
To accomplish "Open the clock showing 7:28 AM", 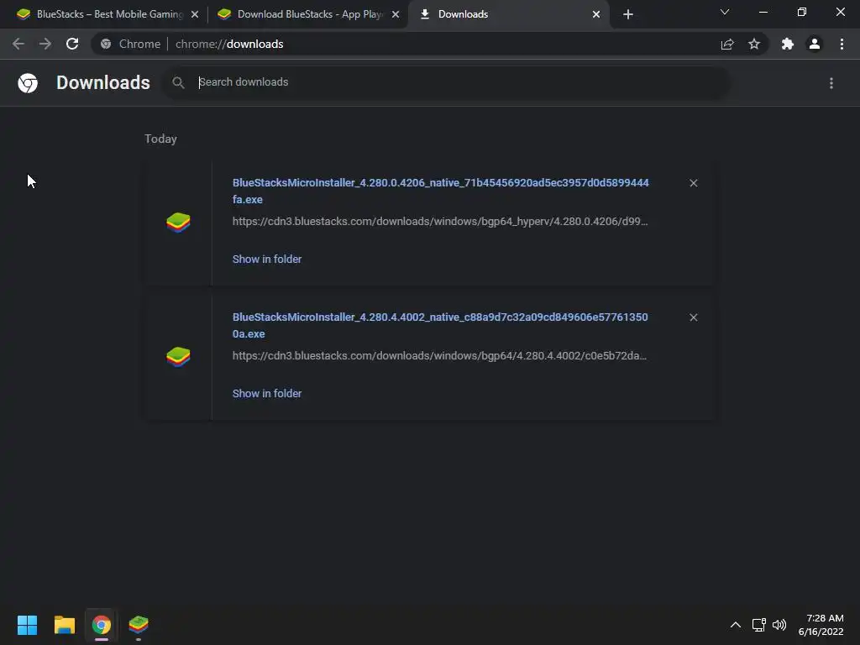I will [821, 625].
